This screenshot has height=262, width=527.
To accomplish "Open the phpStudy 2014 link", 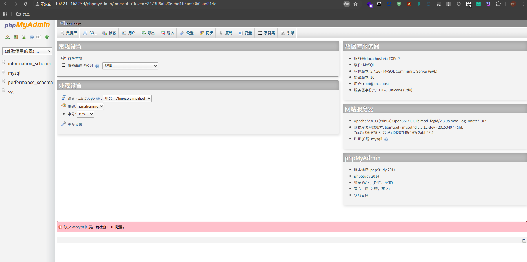I will 367,176.
